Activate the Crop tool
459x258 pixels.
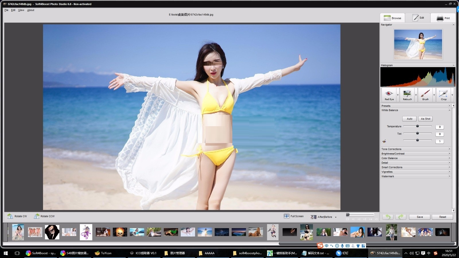tap(444, 95)
